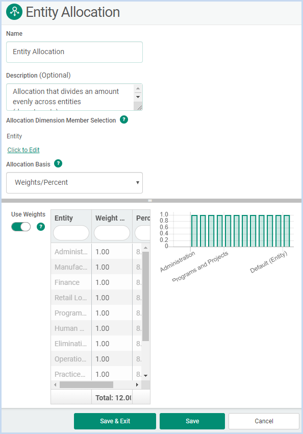Click the Save & Exit button
Screen dimensions: 303x434
click(x=115, y=421)
